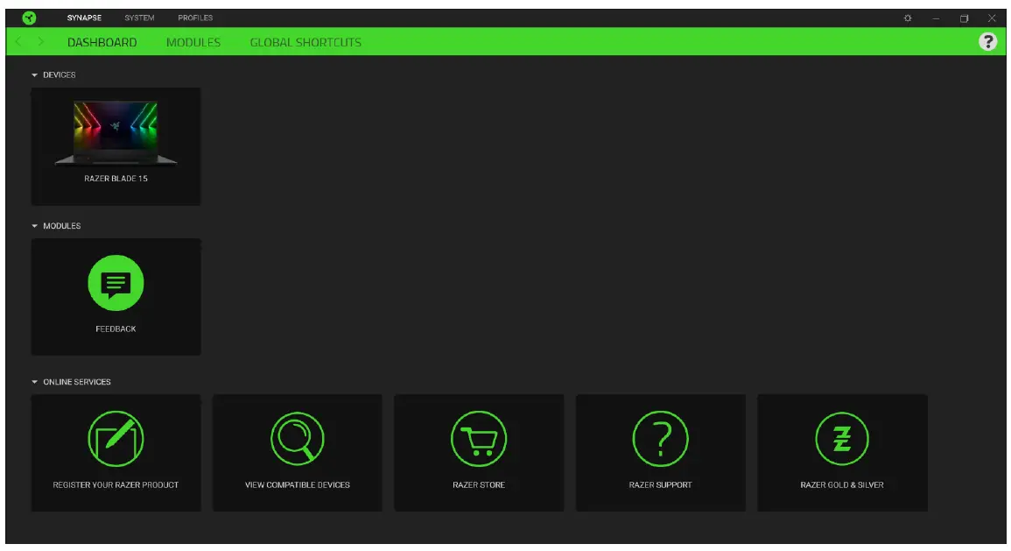1011x551 pixels.
Task: Click the Modules section heading text
Action: pos(62,226)
